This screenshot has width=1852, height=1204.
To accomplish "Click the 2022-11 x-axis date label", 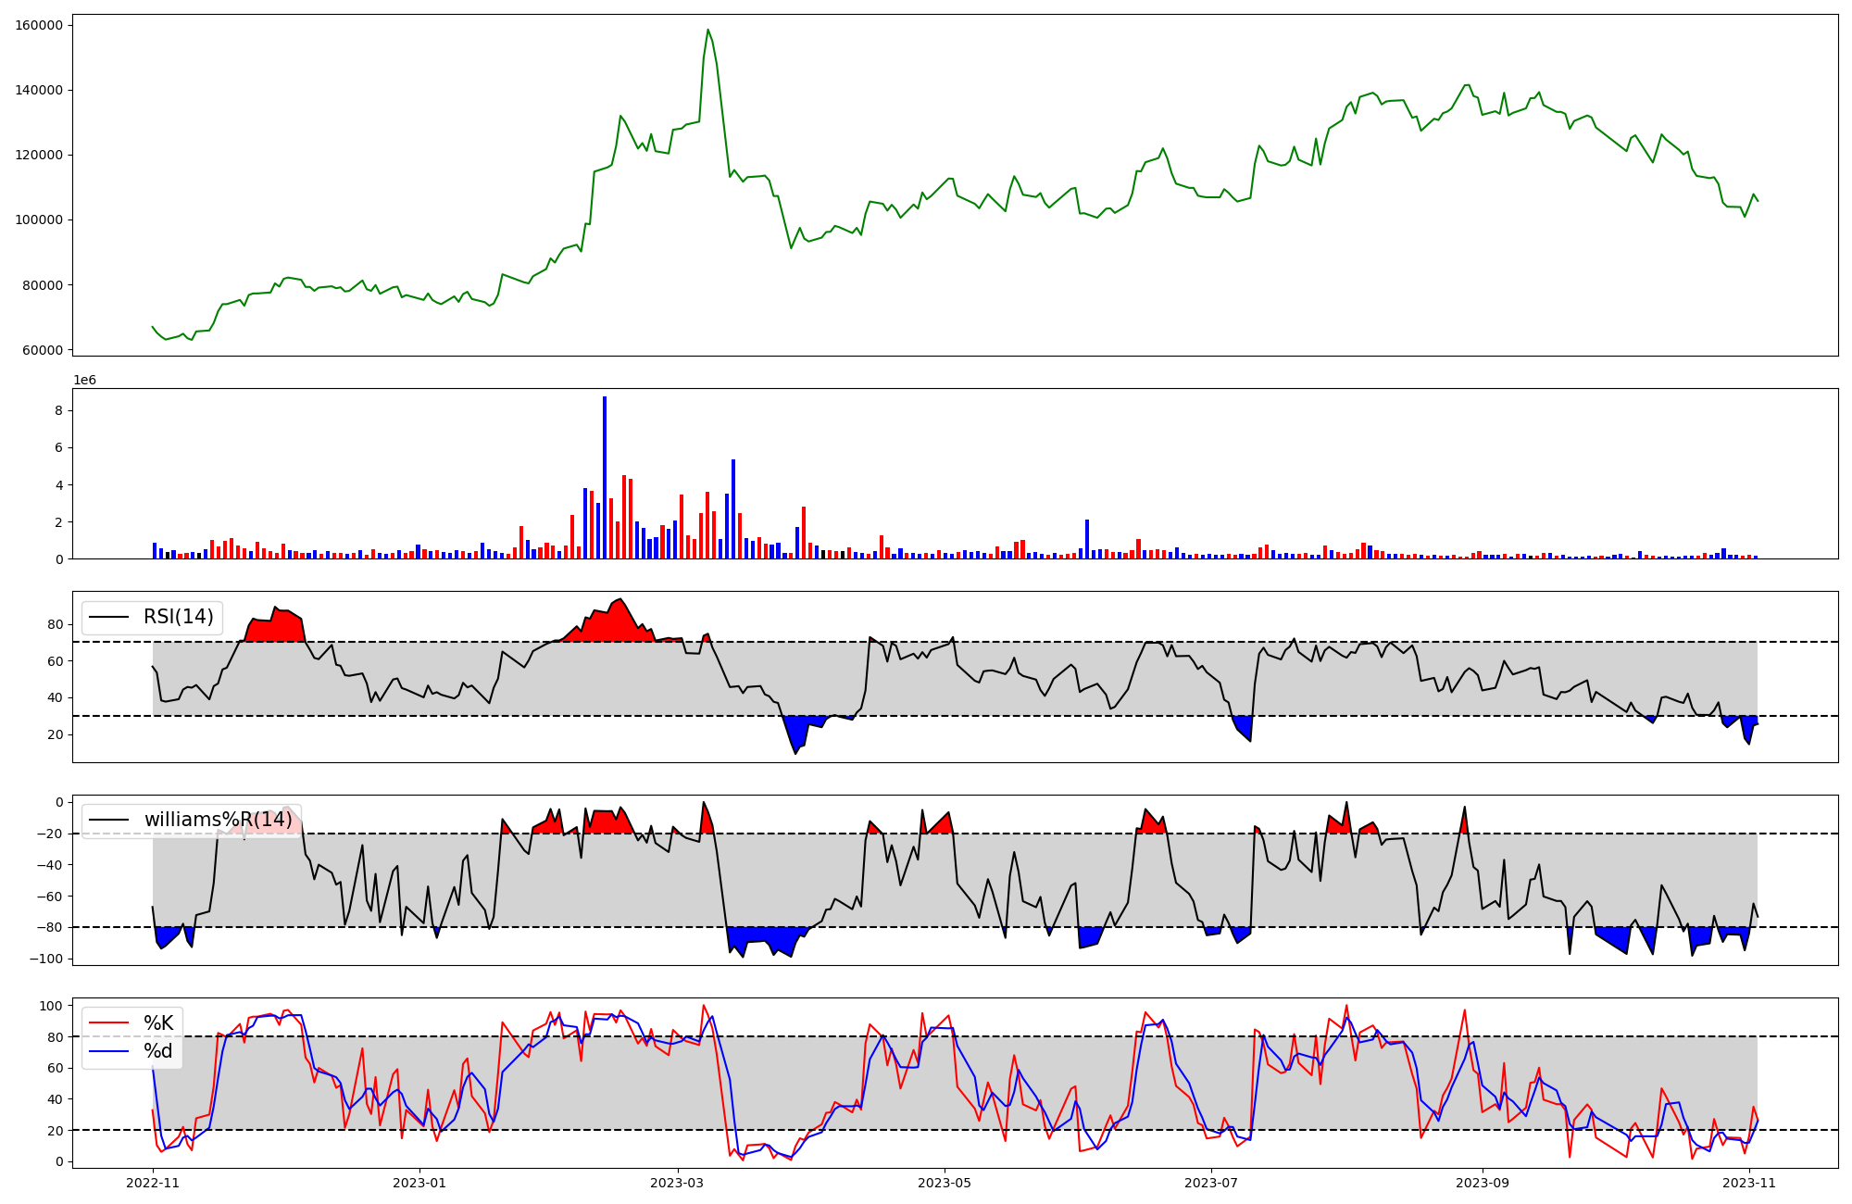I will pyautogui.click(x=153, y=1183).
